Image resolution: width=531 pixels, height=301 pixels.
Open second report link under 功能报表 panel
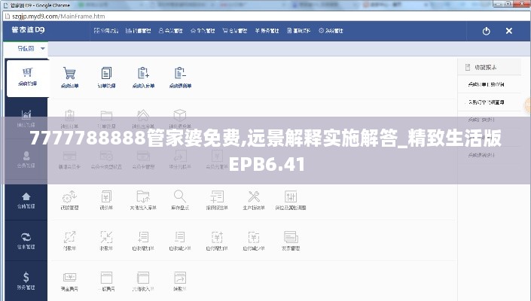(x=486, y=102)
